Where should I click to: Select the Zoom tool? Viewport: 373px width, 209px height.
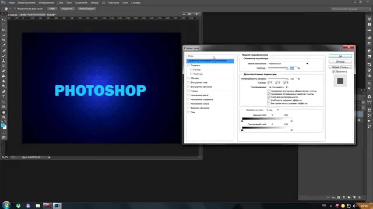tap(4, 117)
